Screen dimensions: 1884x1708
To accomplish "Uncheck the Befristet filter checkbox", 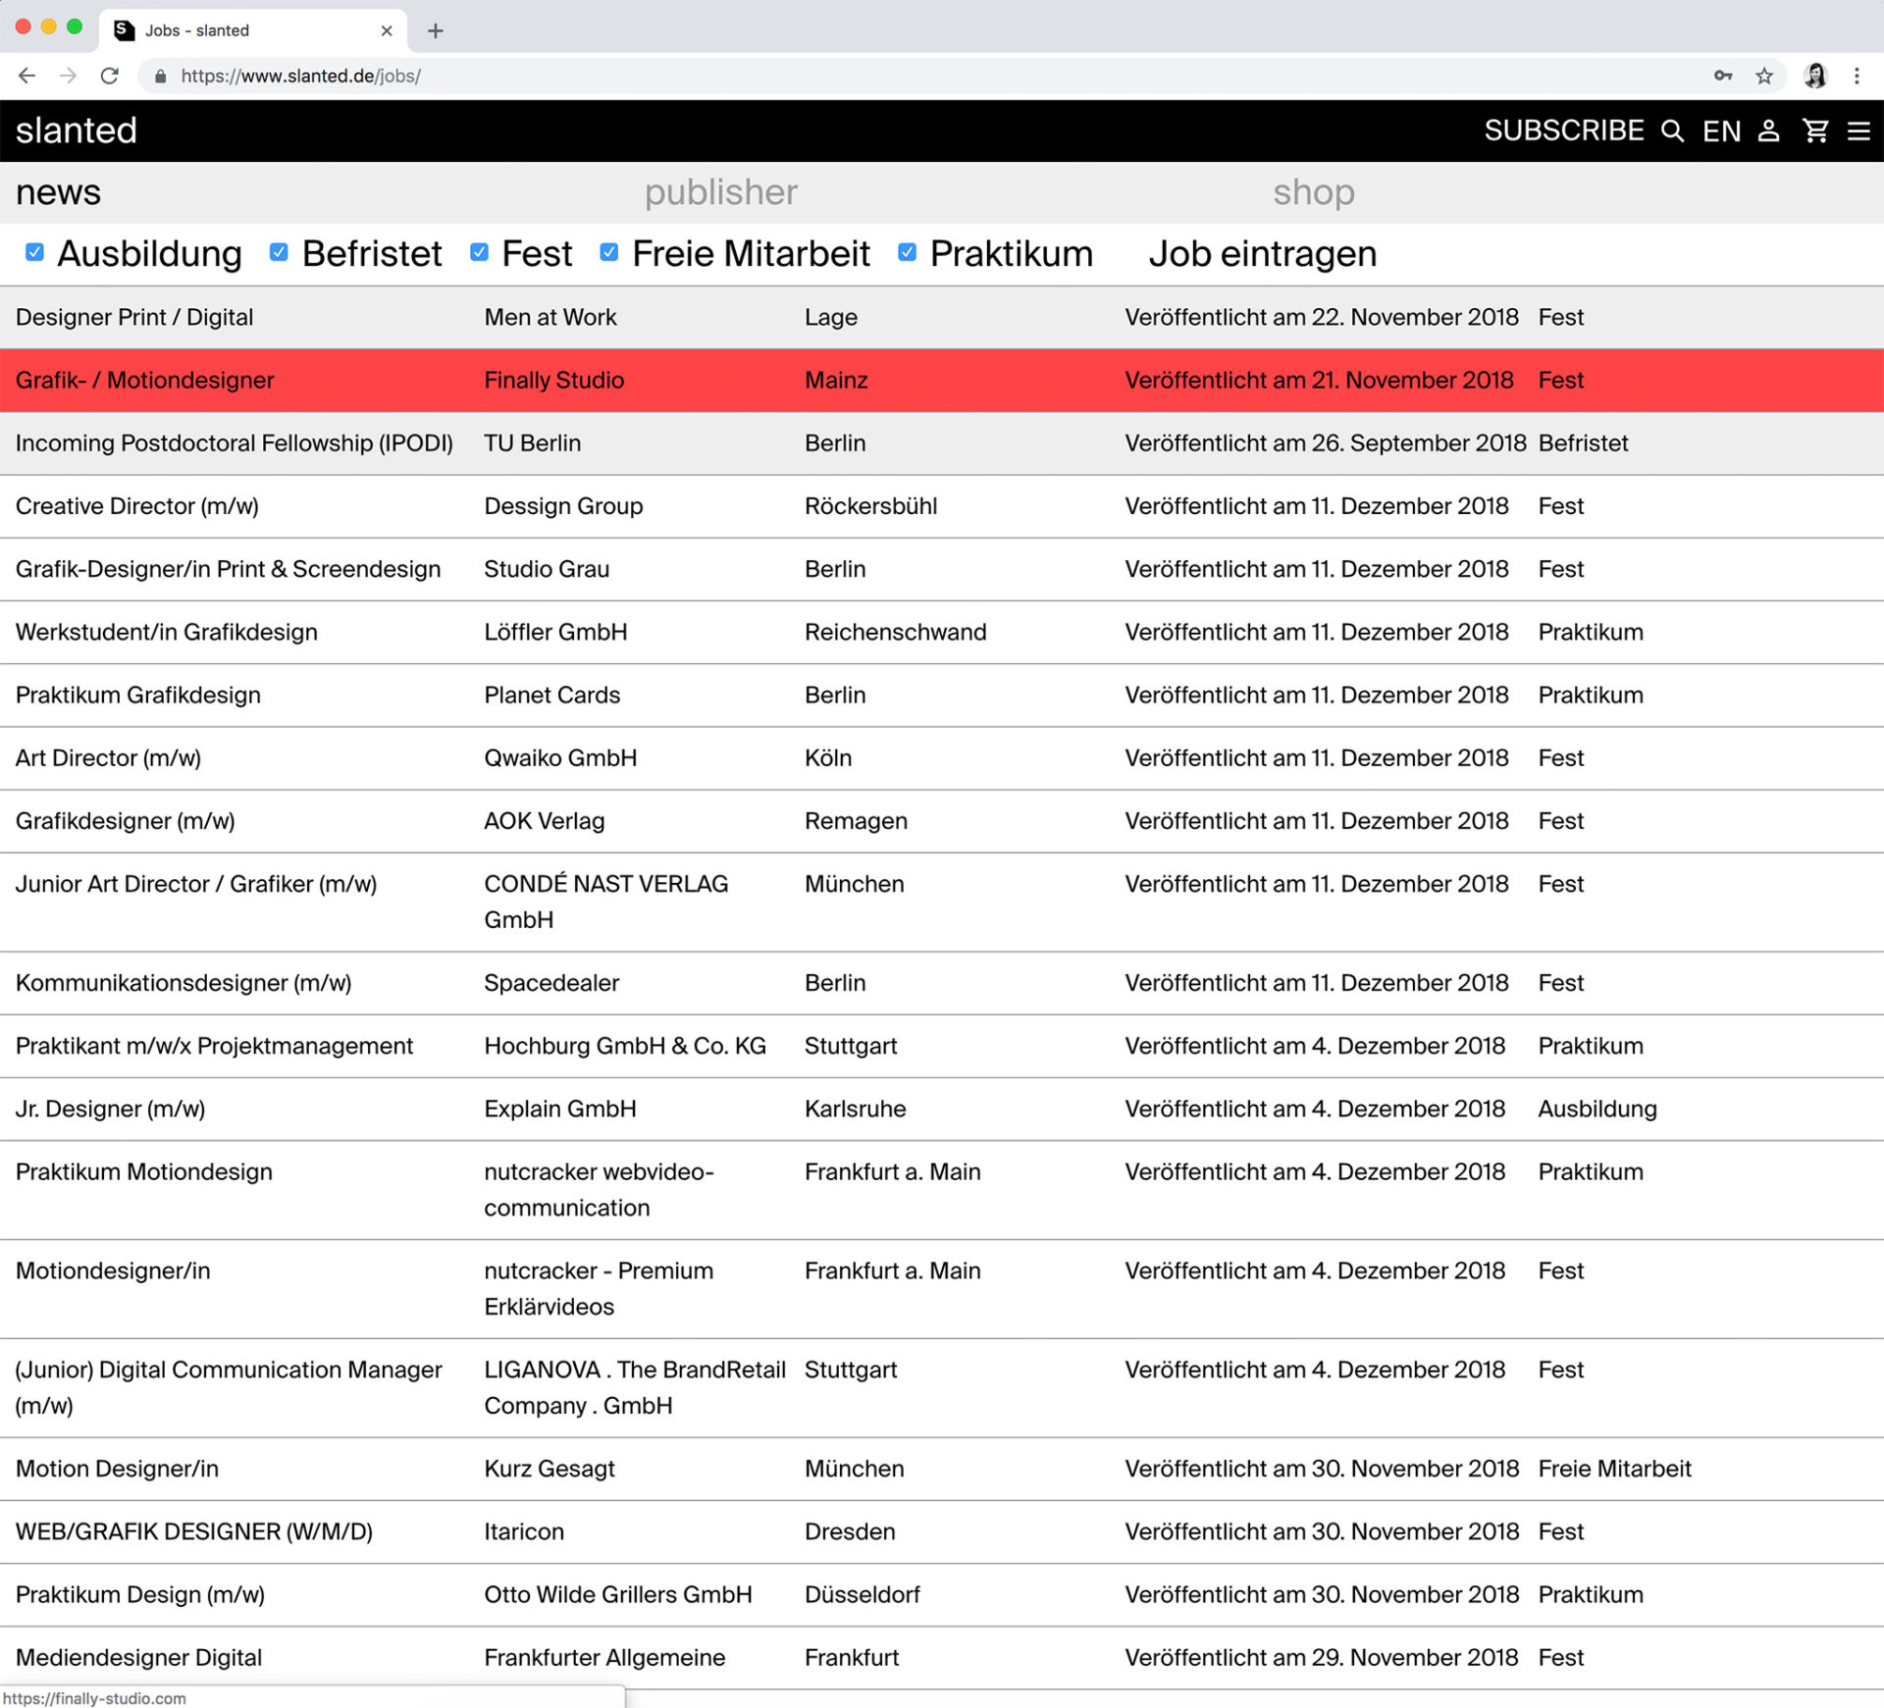I will tap(279, 252).
